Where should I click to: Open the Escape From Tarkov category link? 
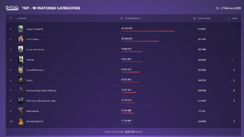35,50
